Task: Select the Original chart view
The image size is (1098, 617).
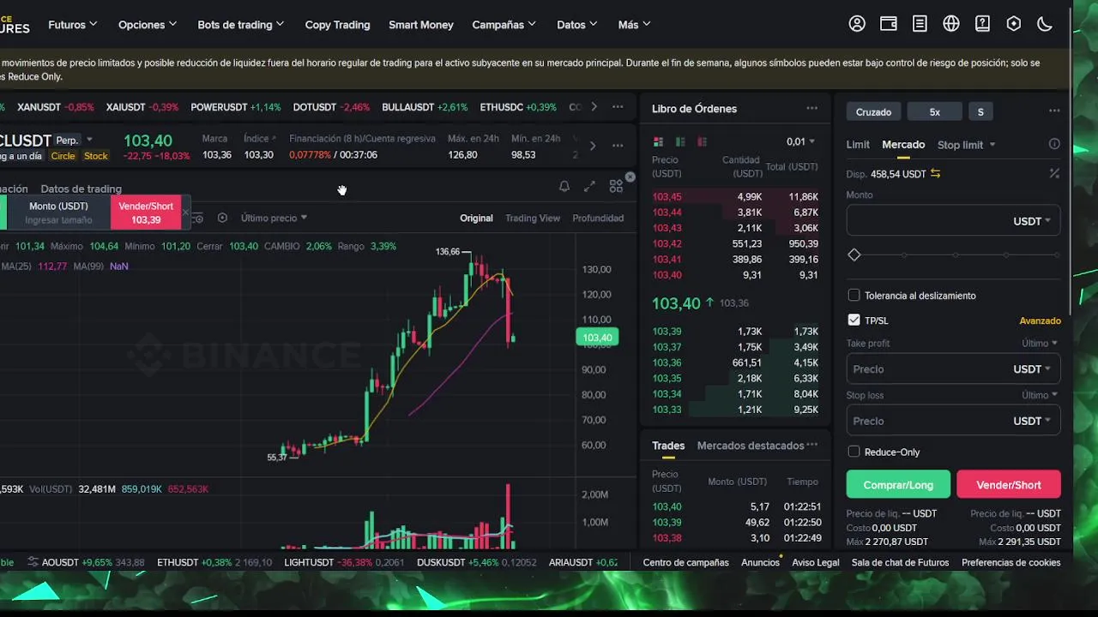Action: 476,218
